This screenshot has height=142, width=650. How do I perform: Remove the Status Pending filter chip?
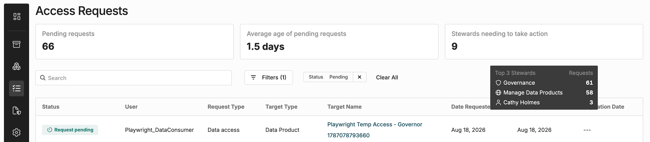(x=359, y=77)
